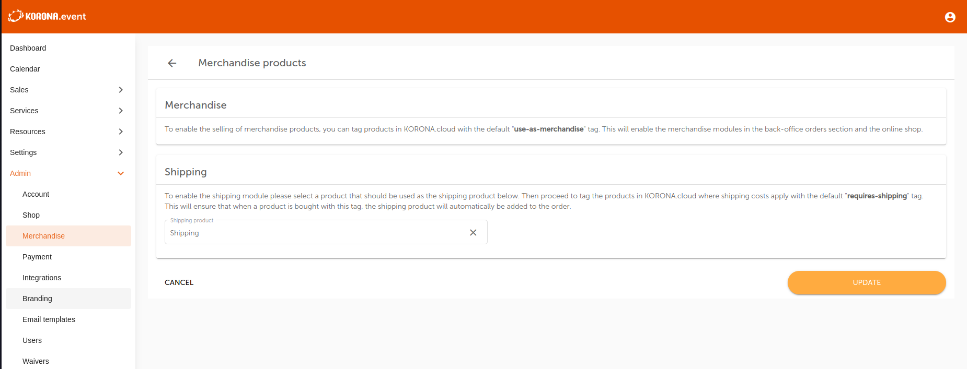Click the Merchandise card heading
Image resolution: width=967 pixels, height=369 pixels.
pos(195,105)
